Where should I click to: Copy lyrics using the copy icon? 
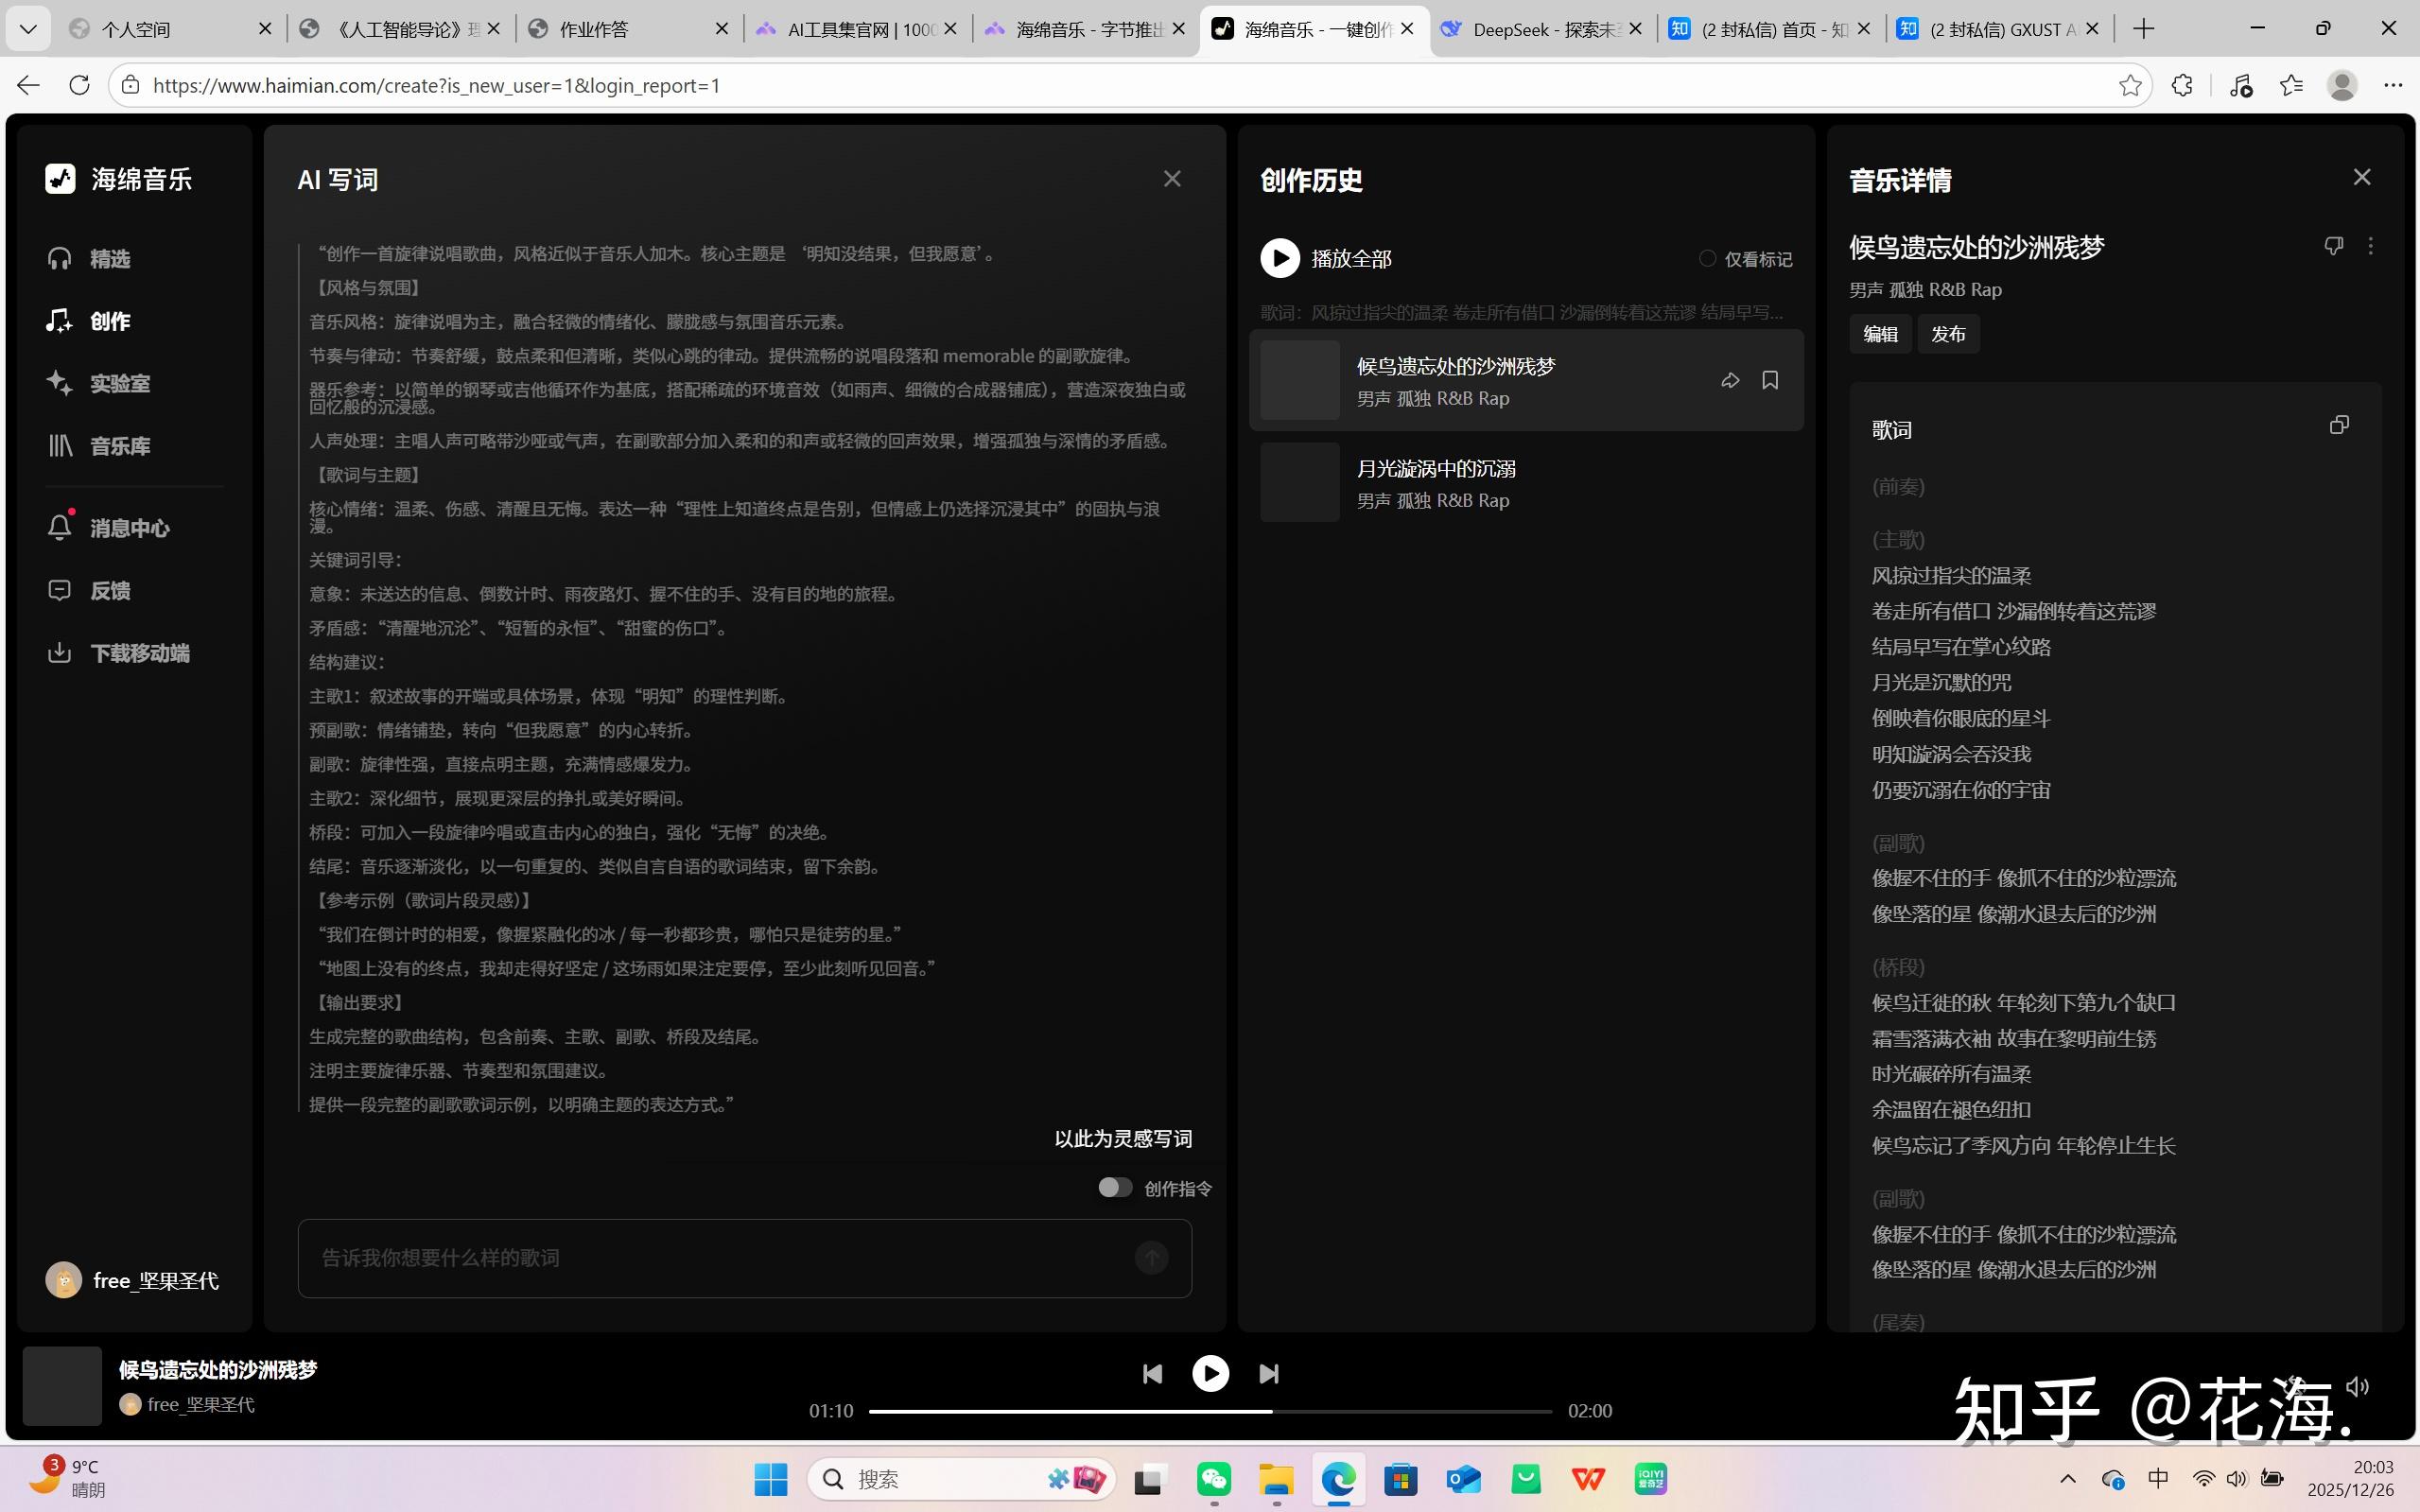pos(2338,425)
